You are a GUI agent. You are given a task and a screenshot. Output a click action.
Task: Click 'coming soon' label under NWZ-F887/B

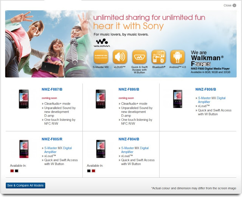point(49,98)
